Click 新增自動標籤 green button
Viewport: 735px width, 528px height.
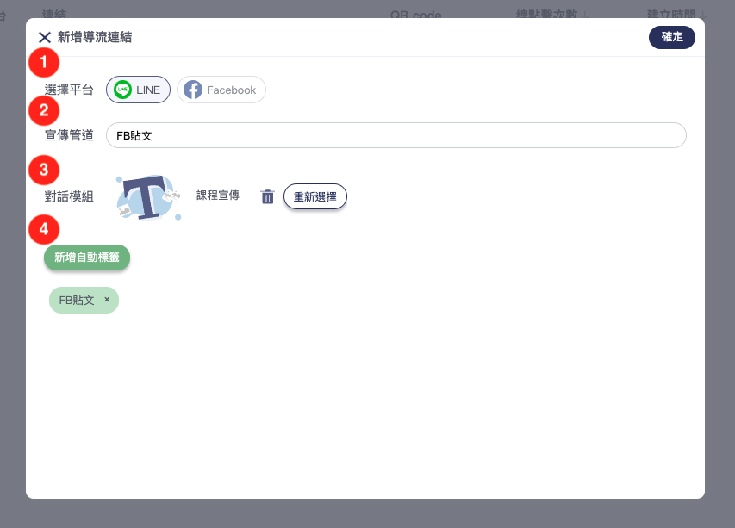click(87, 258)
